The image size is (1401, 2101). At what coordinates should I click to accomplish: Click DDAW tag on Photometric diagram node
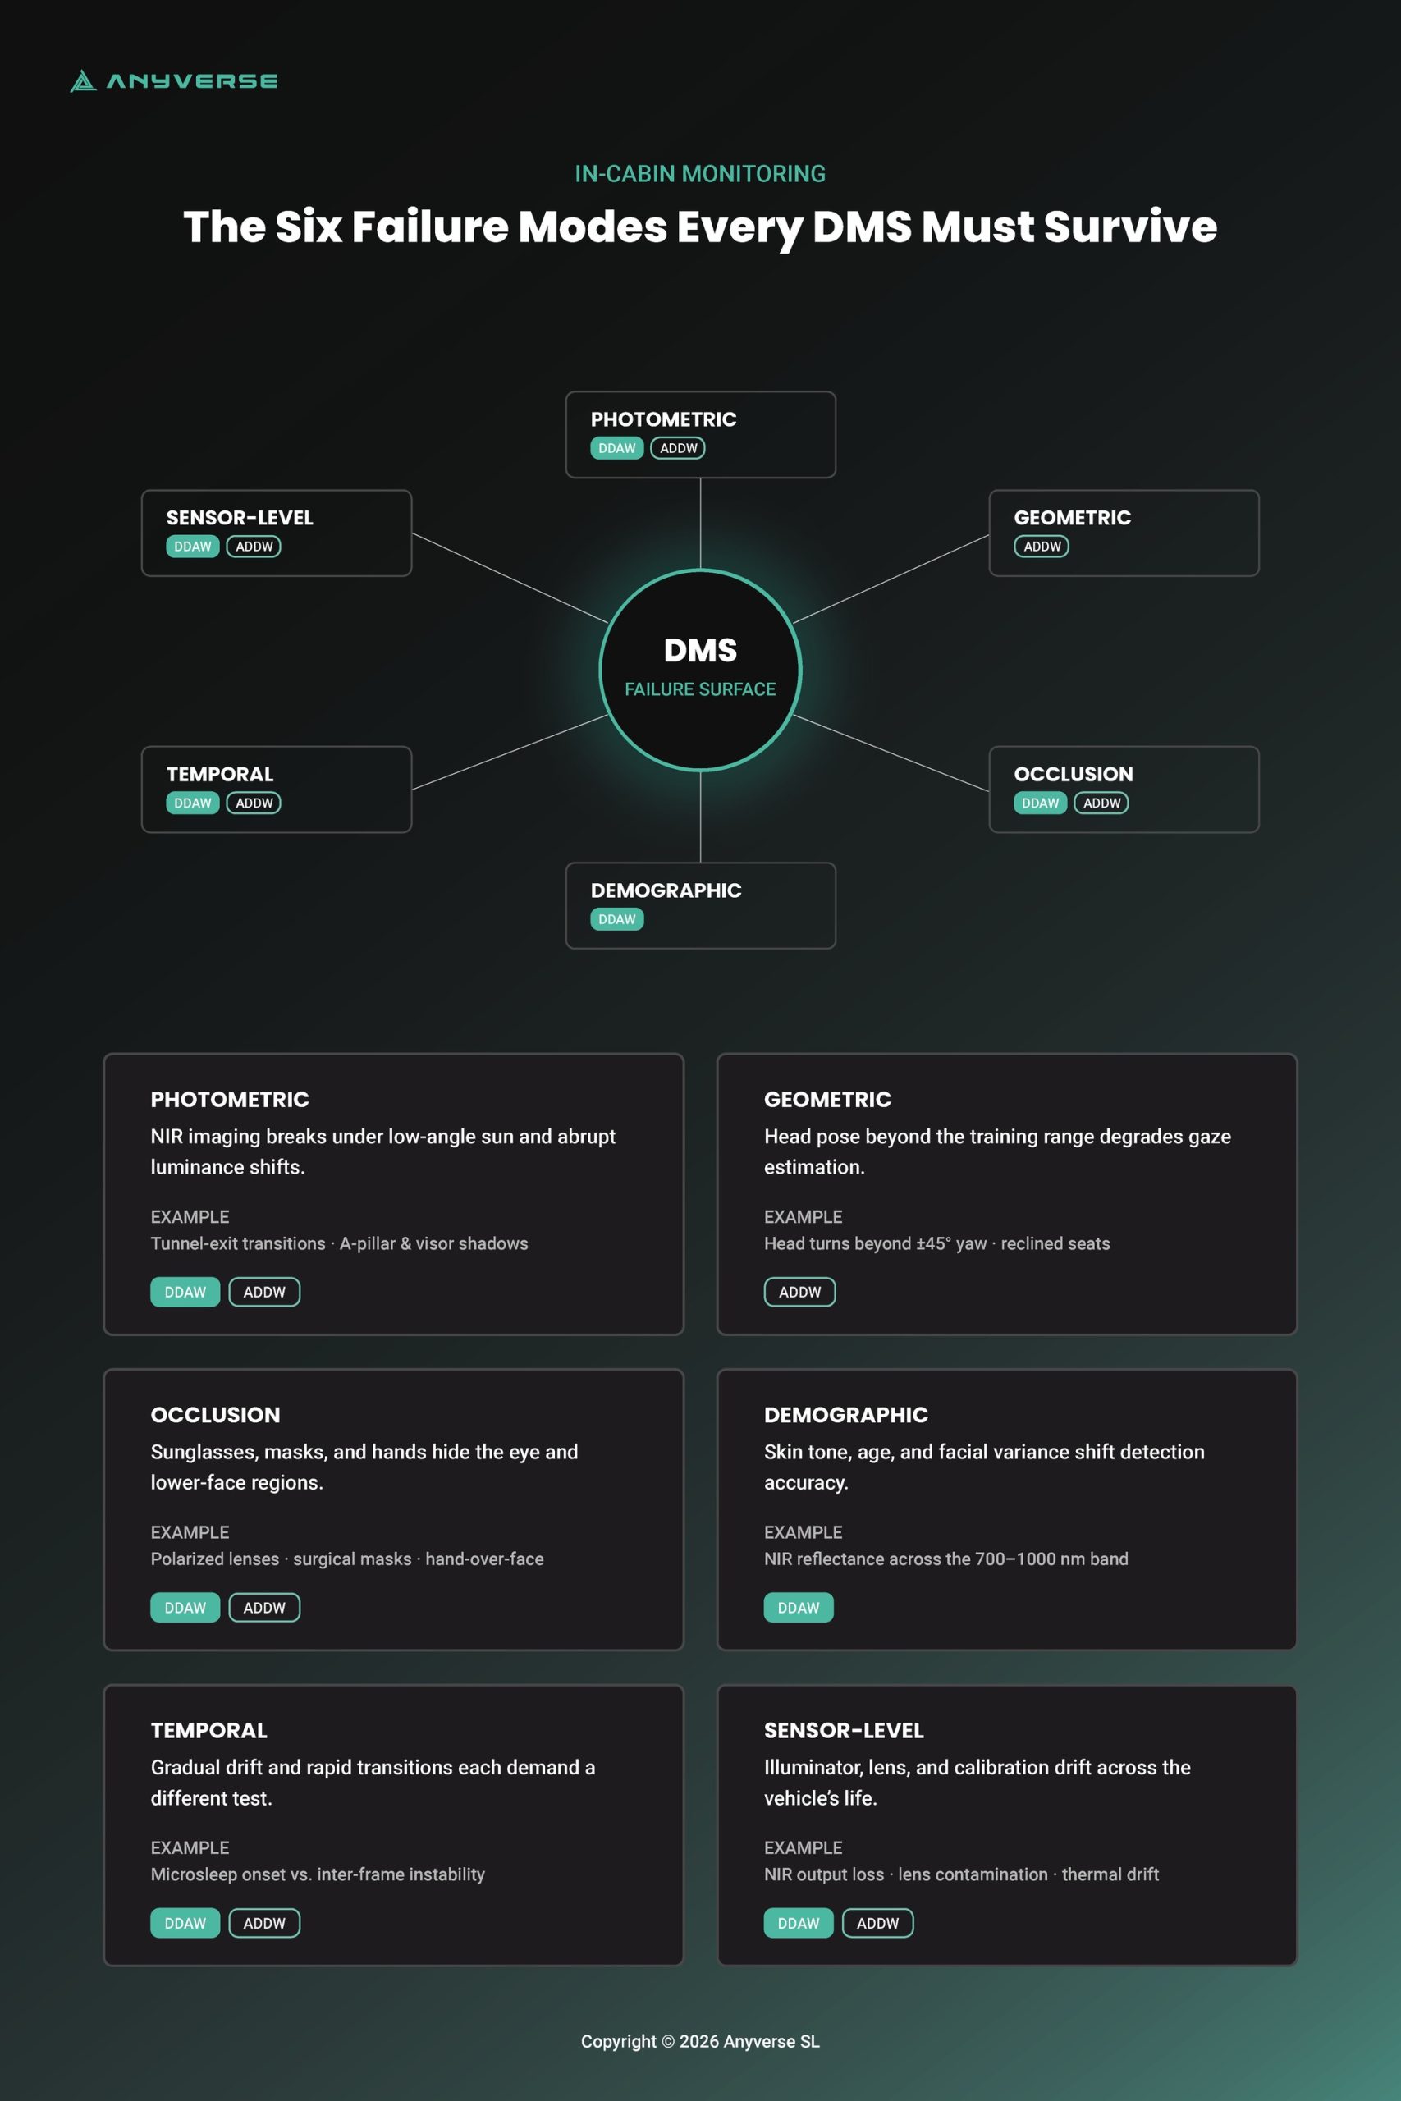616,448
